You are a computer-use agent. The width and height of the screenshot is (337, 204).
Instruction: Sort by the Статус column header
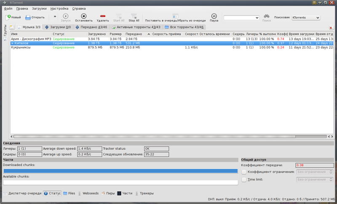69,34
